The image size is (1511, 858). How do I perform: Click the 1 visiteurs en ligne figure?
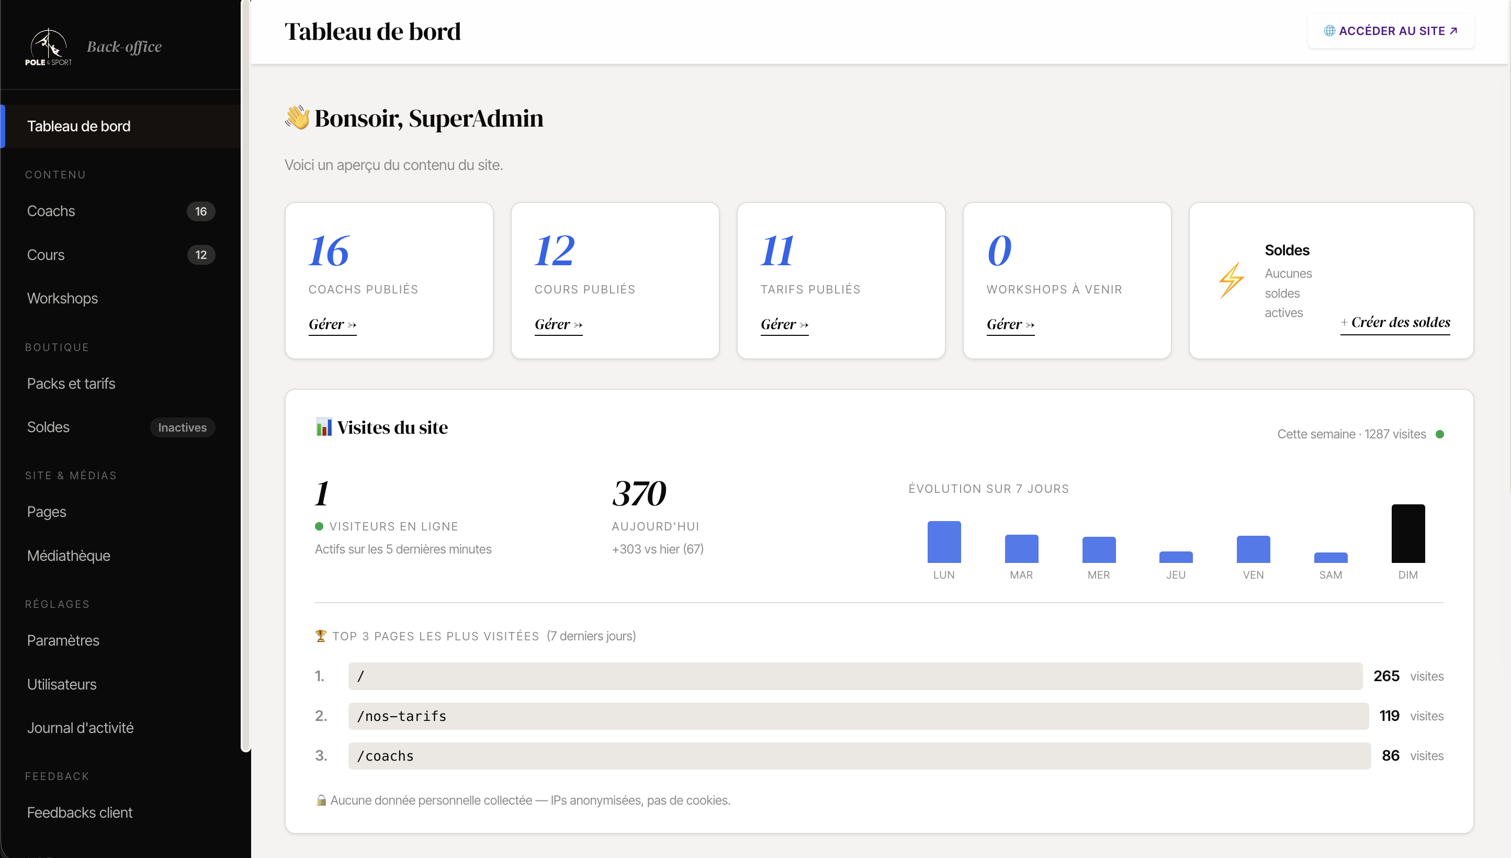pyautogui.click(x=322, y=494)
